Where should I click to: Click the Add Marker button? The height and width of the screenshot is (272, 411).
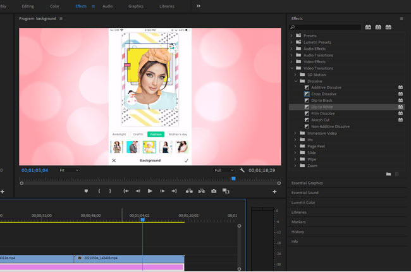pos(86,191)
